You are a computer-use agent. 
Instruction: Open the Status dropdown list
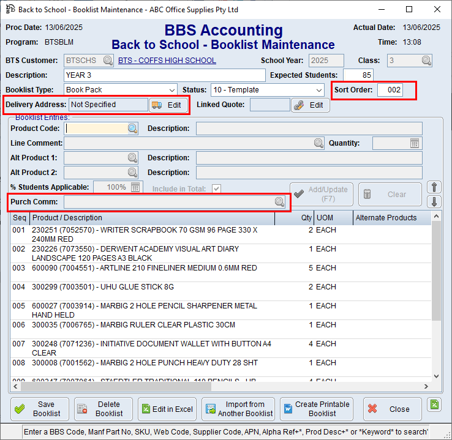click(318, 90)
